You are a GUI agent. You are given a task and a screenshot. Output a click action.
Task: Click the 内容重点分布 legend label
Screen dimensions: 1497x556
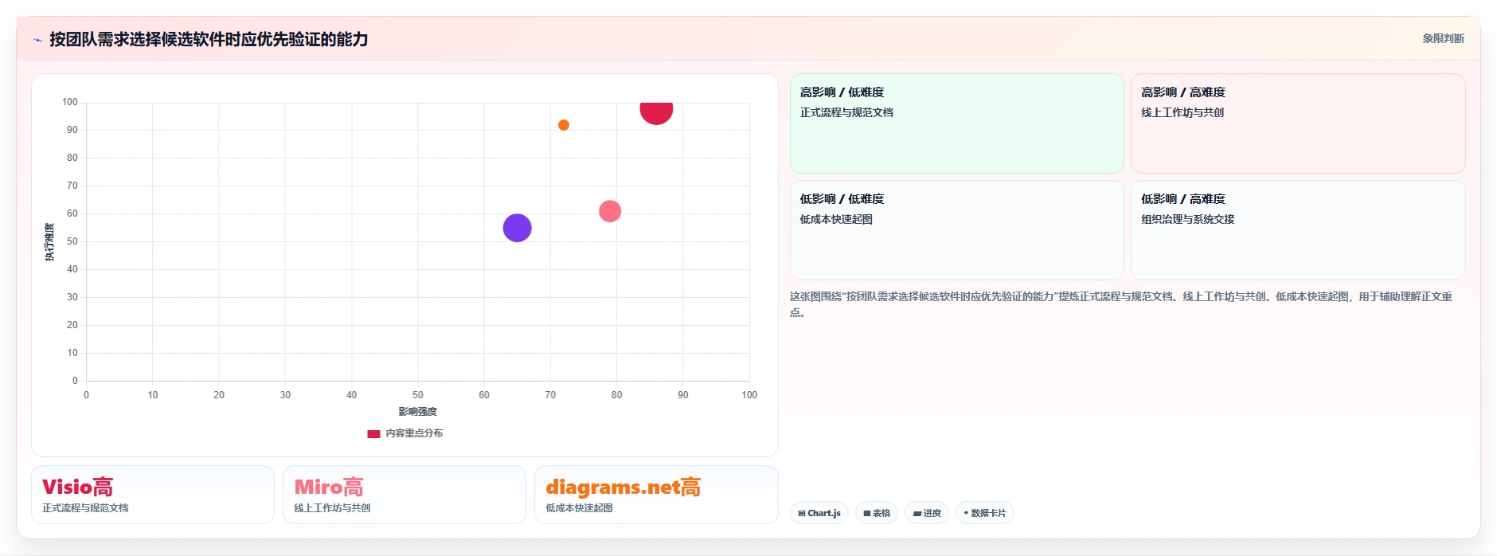click(x=414, y=433)
